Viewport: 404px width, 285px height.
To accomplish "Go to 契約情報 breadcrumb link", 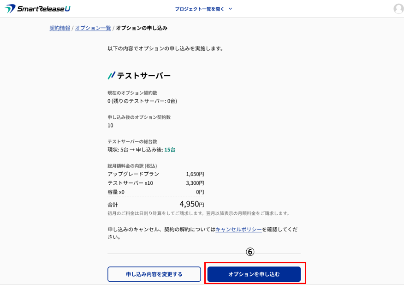I will [60, 28].
